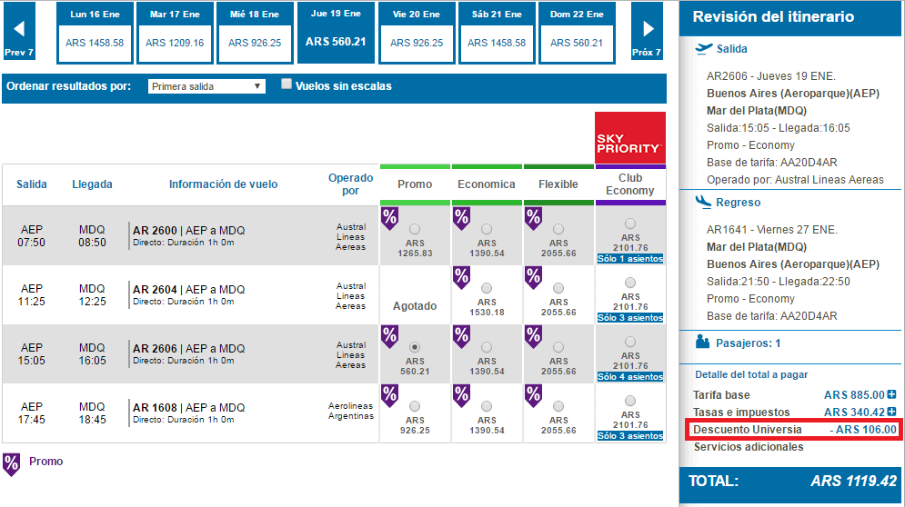Viewport: 905px width, 507px height.
Task: Select Promo fare ARS 1265.83 for AR 2600
Action: click(415, 230)
